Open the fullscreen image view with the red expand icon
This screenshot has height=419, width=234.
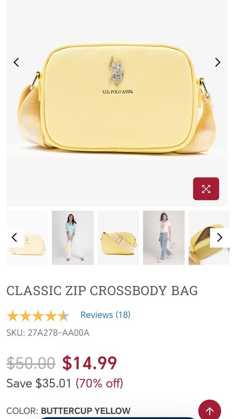(x=206, y=189)
